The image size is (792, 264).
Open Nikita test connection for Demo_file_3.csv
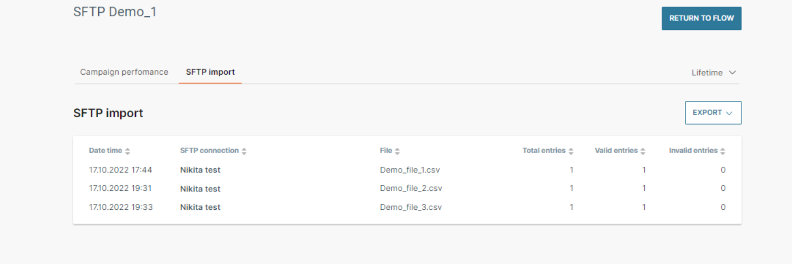click(200, 207)
